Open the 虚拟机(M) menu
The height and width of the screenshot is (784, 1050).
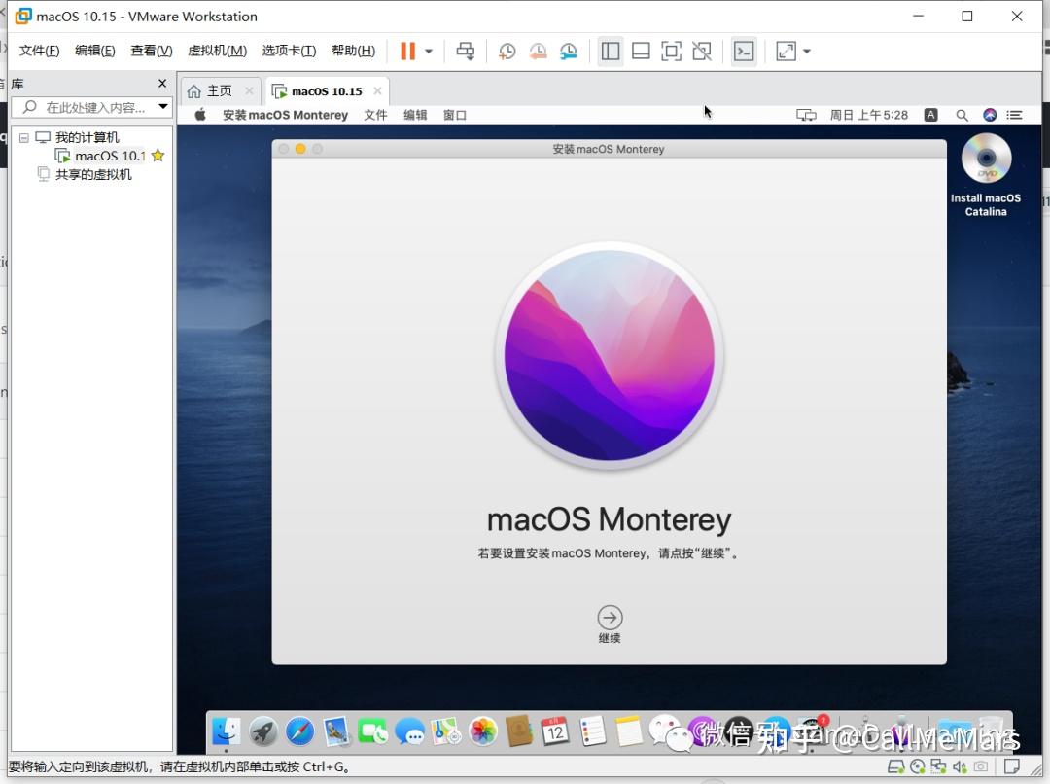pyautogui.click(x=217, y=51)
